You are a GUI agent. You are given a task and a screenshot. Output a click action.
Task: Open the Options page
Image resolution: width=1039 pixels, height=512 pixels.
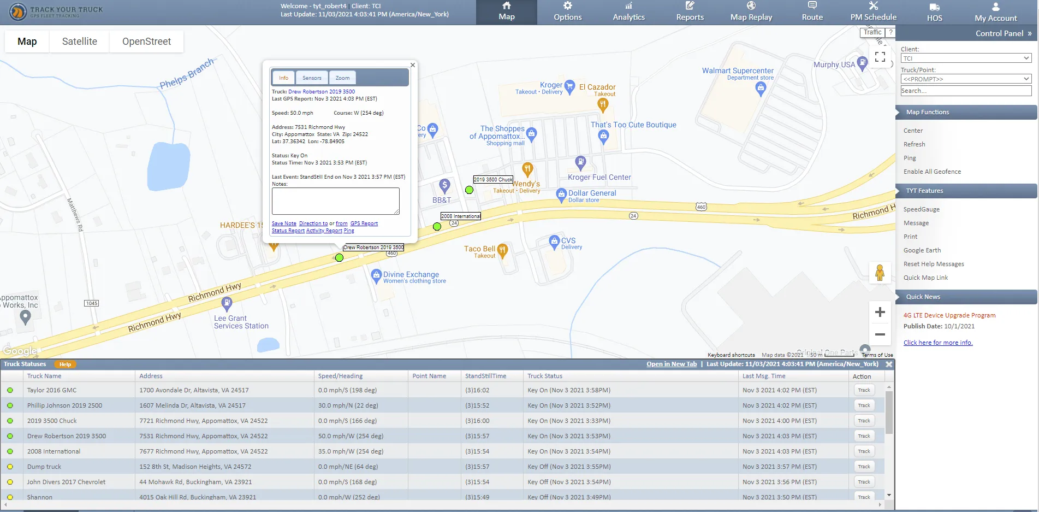click(x=567, y=12)
